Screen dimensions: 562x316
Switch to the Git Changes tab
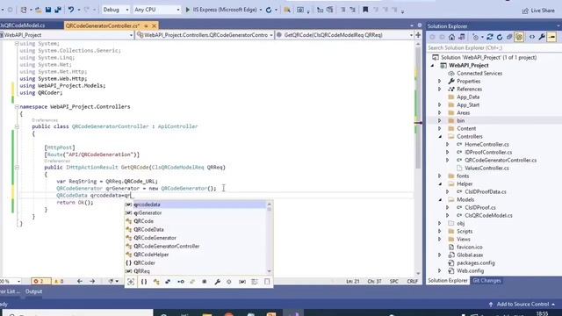coord(486,281)
